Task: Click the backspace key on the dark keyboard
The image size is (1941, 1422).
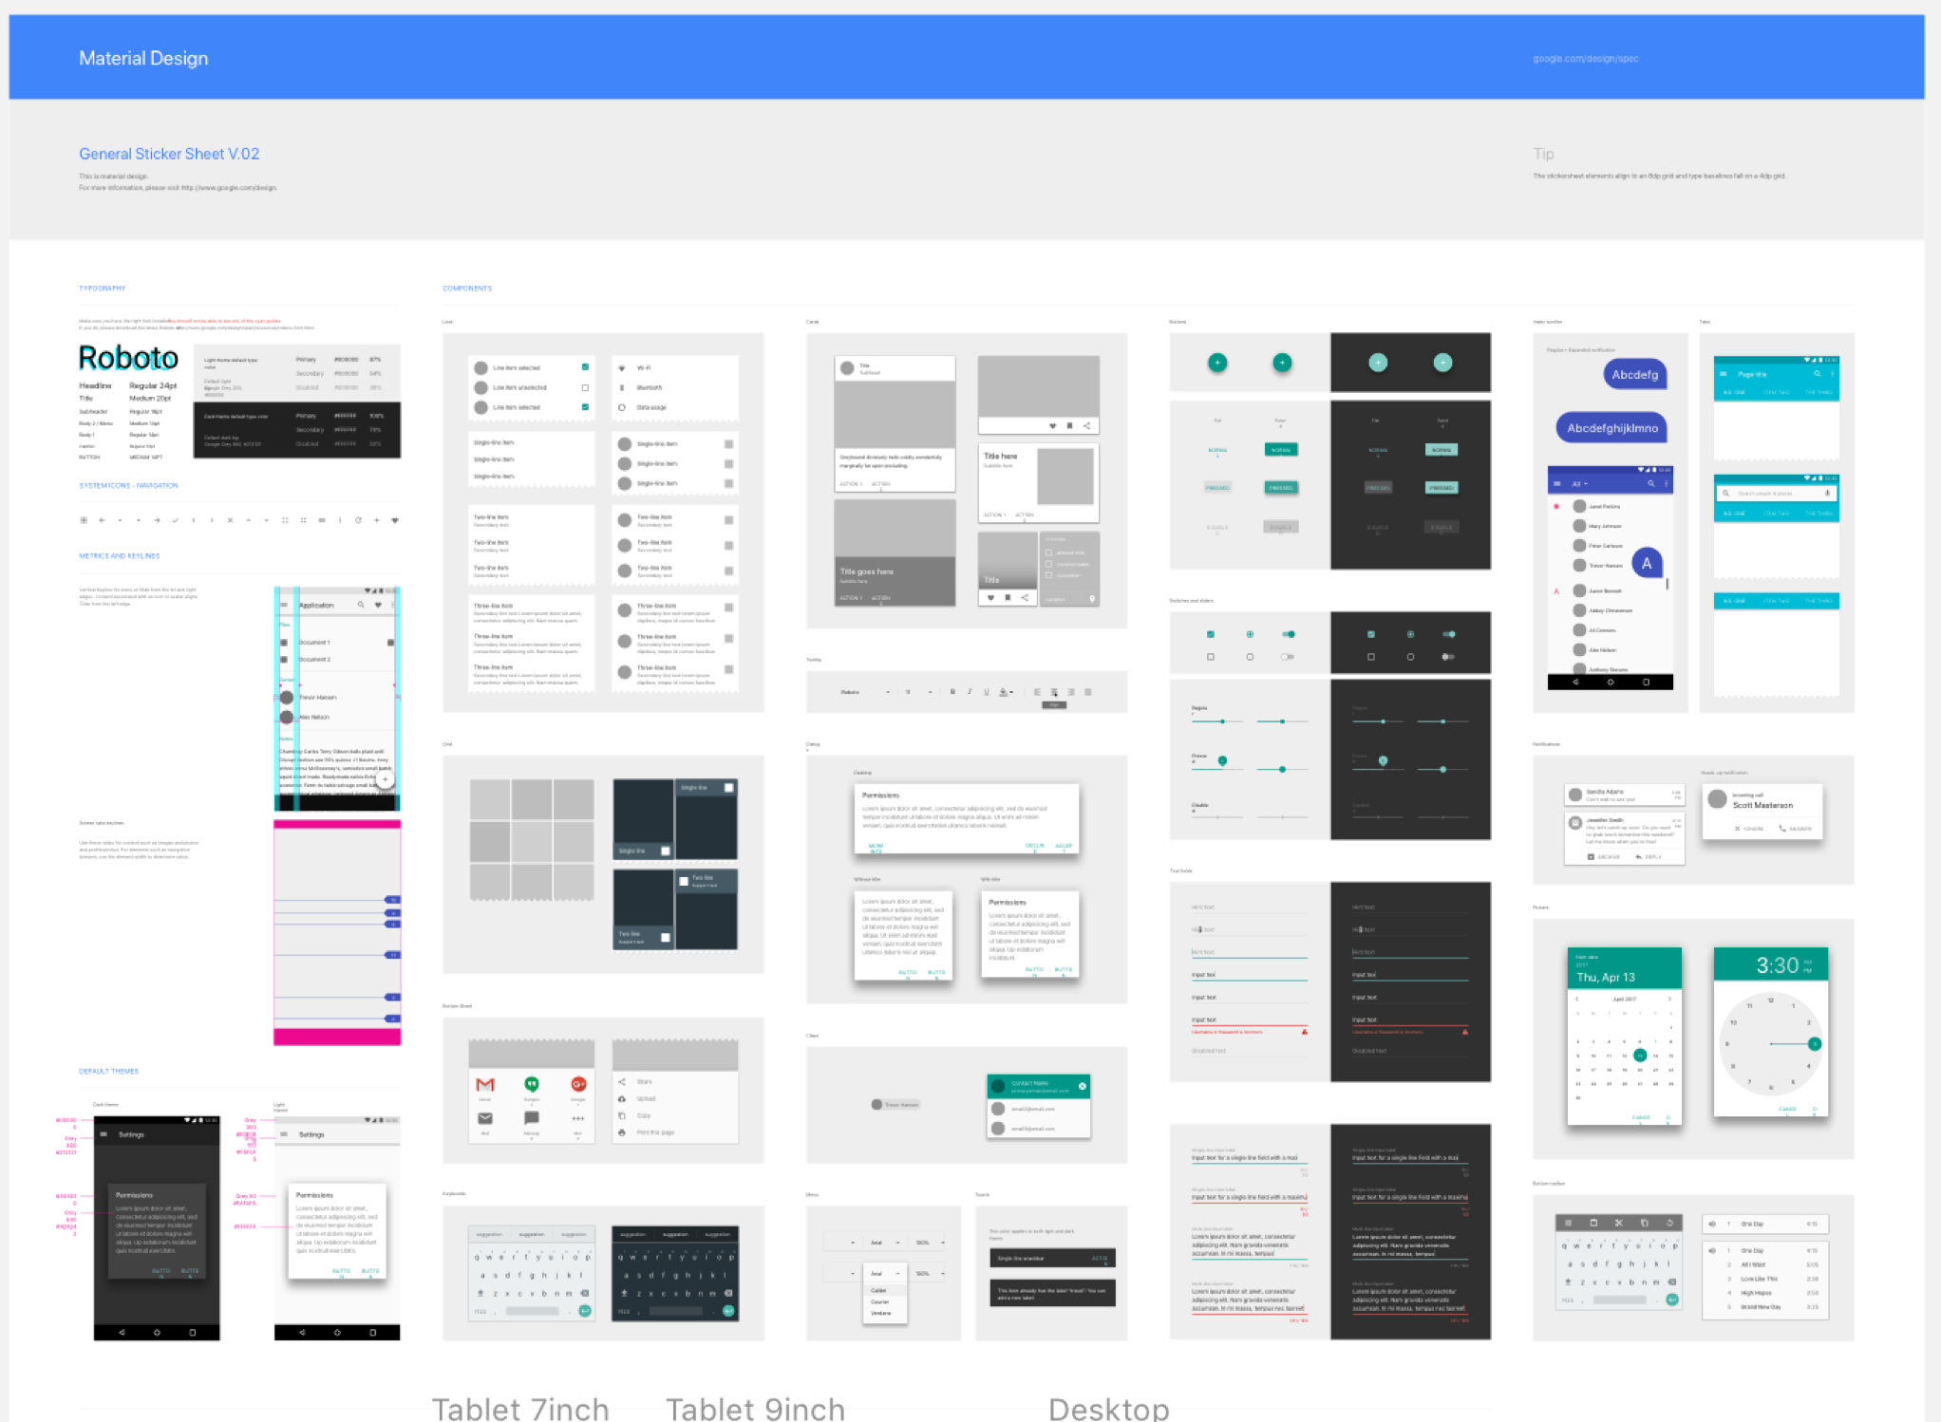Action: pyautogui.click(x=728, y=1293)
